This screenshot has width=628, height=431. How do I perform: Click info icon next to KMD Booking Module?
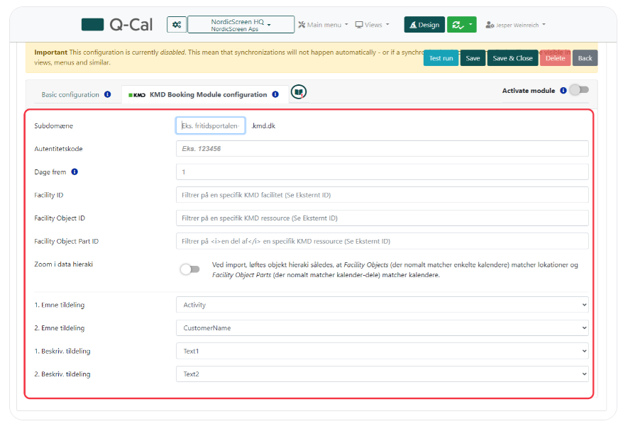[275, 94]
